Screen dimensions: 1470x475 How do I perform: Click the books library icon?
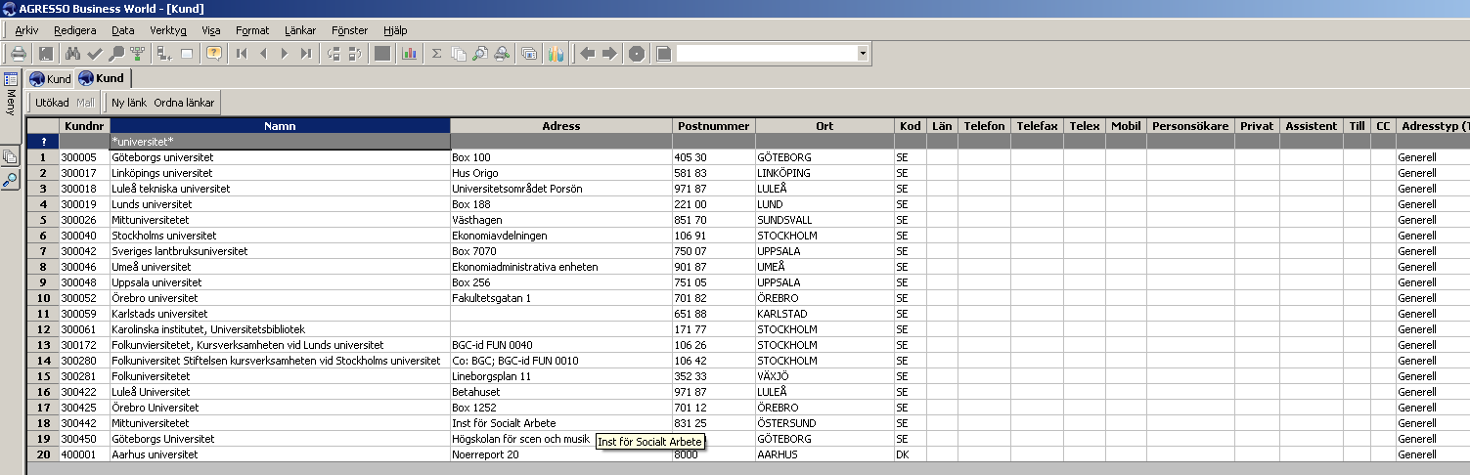(x=555, y=53)
